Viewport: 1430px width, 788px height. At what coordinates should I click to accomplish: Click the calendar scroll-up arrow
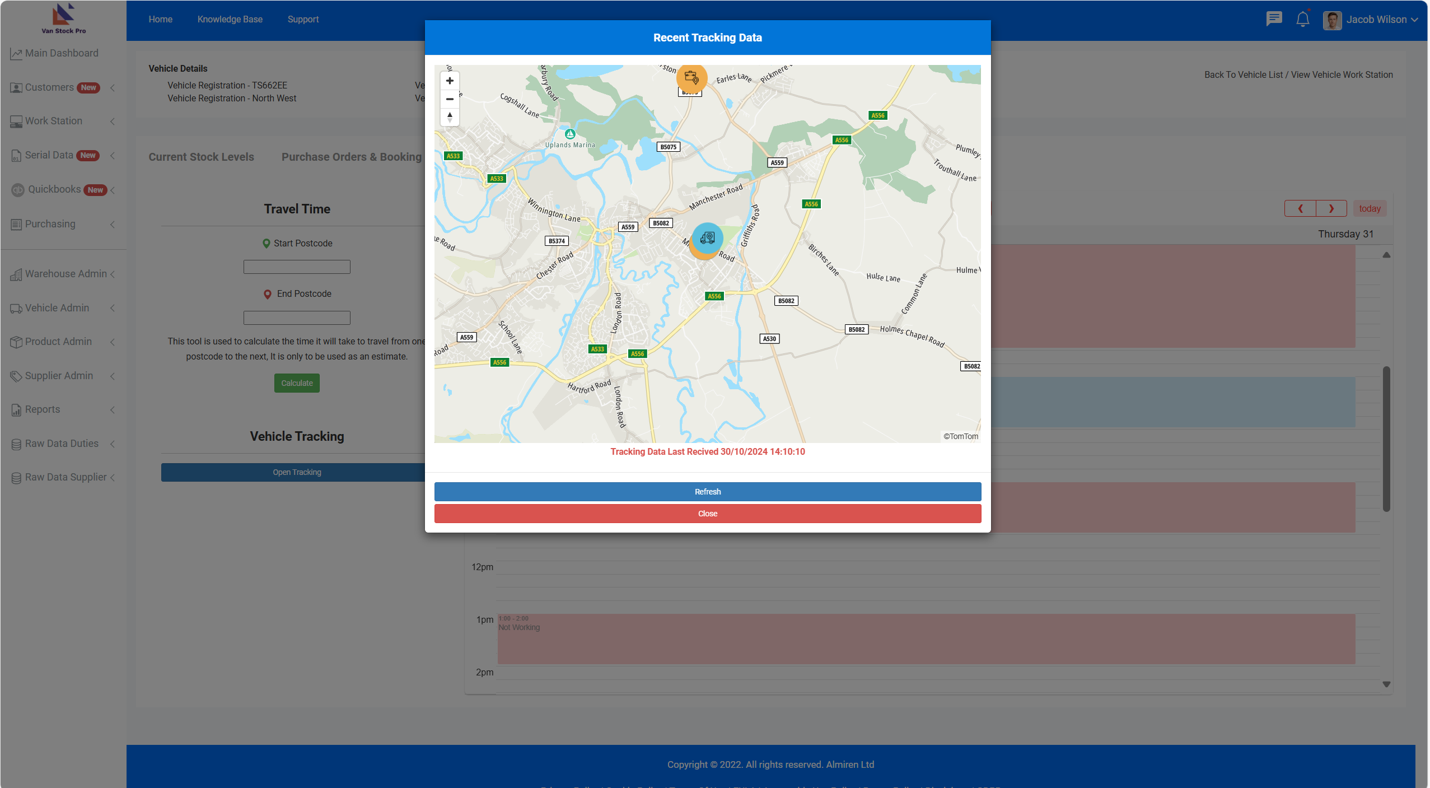(x=1386, y=255)
